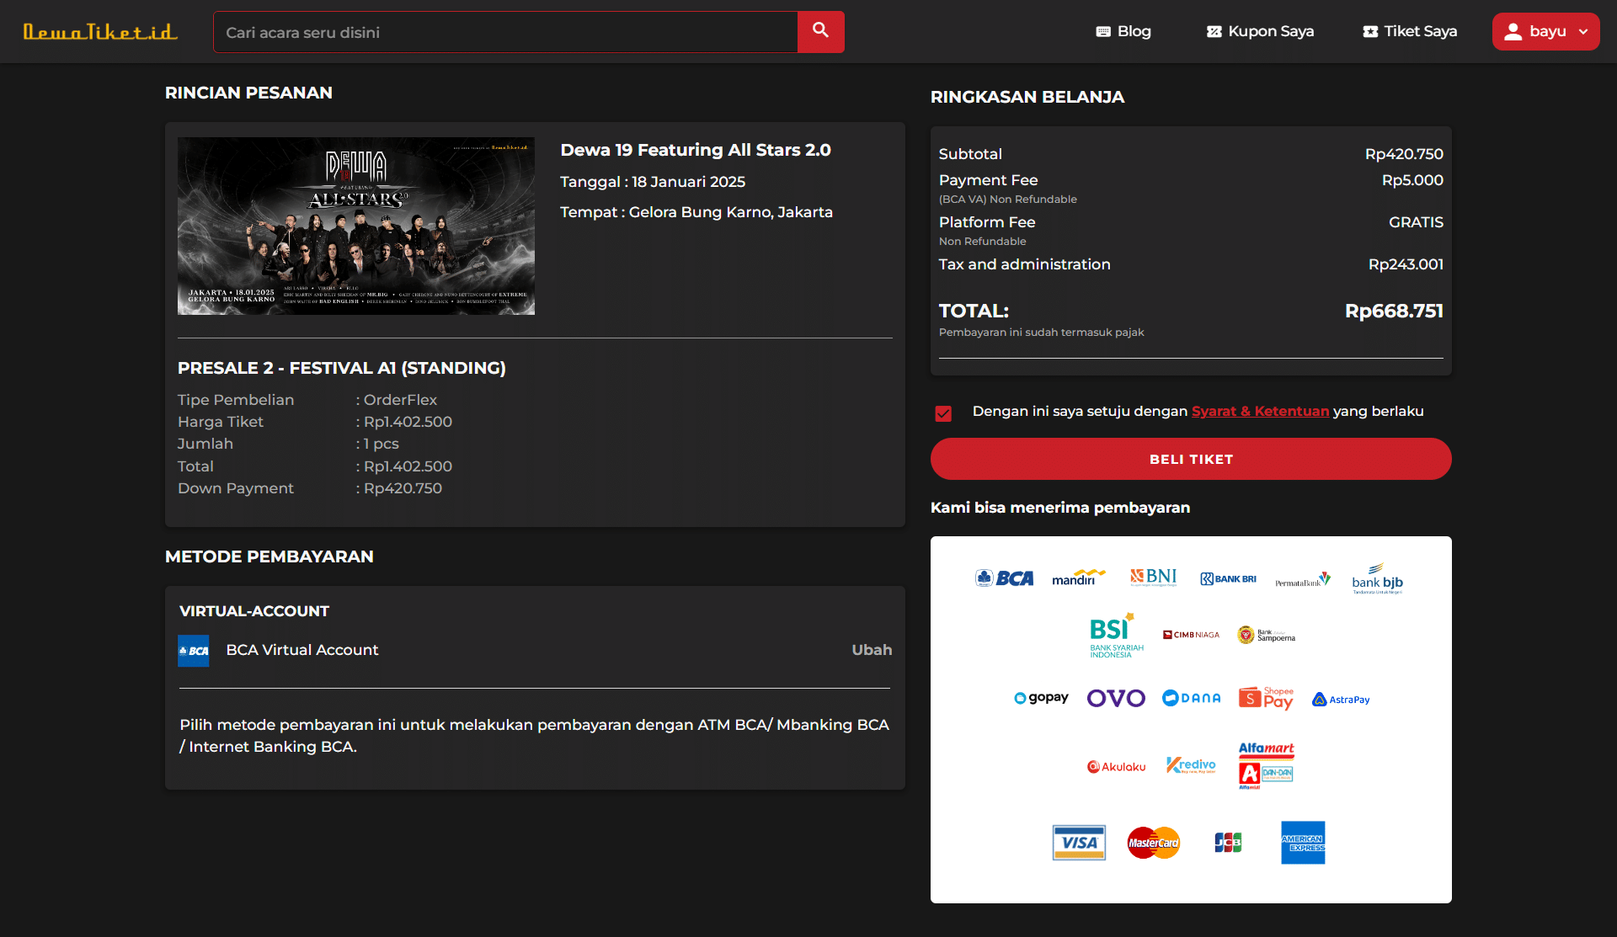Screen dimensions: 1617x937
Task: Click the ShopeePay logo
Action: click(1266, 698)
